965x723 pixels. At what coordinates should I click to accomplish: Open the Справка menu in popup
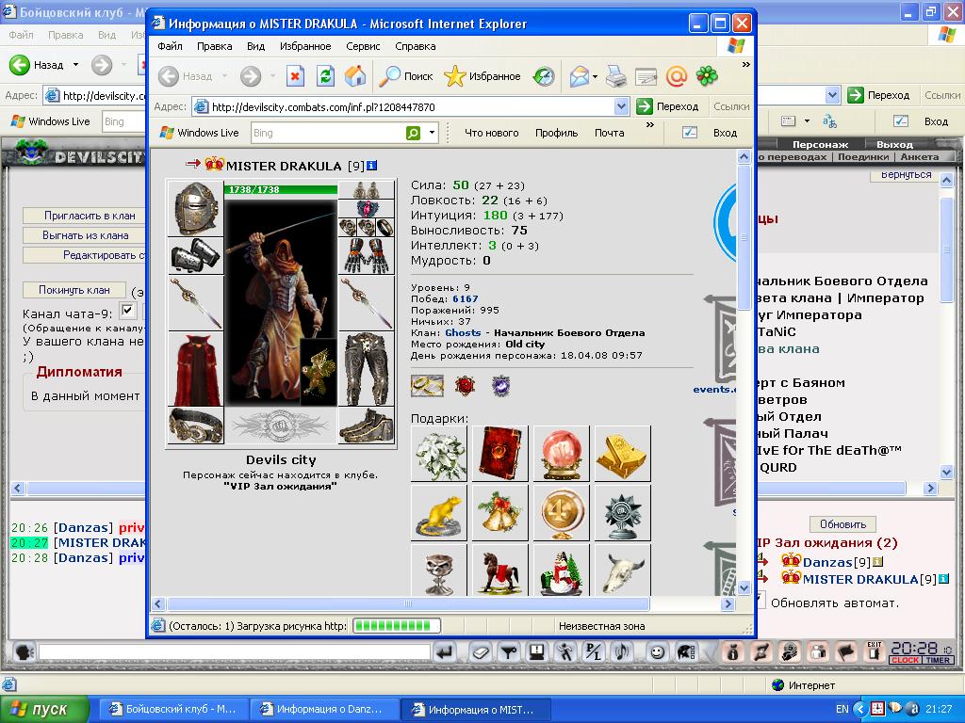(x=416, y=46)
